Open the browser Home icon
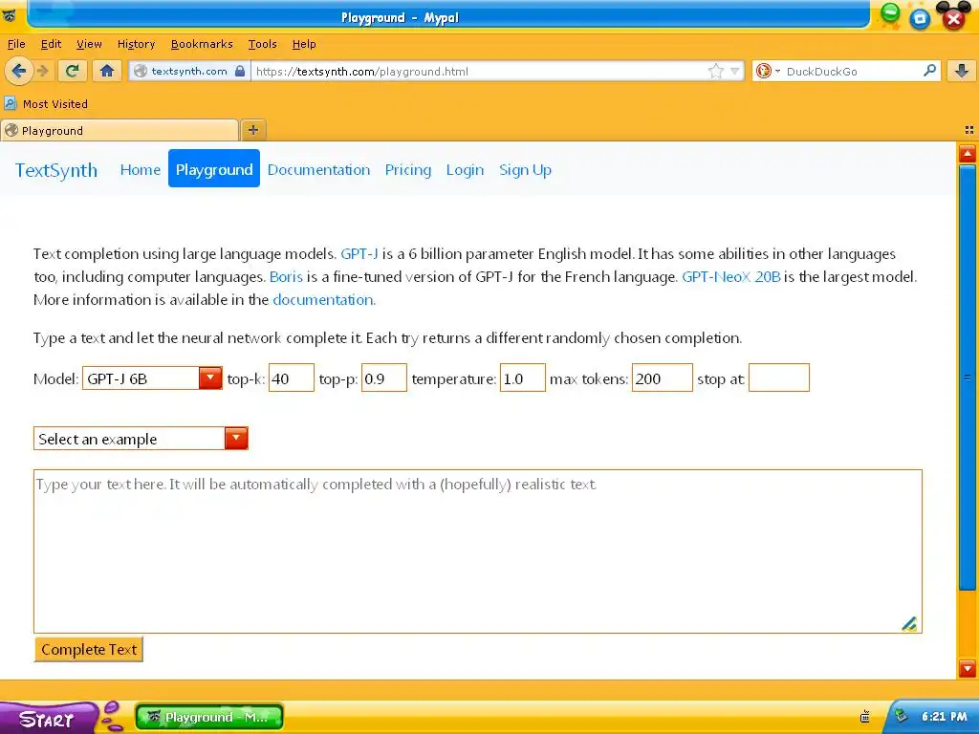Image resolution: width=979 pixels, height=734 pixels. pos(107,71)
